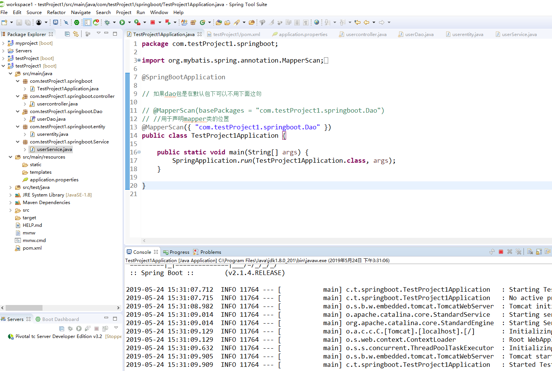Select application.properties in Package Explorer

[54, 180]
